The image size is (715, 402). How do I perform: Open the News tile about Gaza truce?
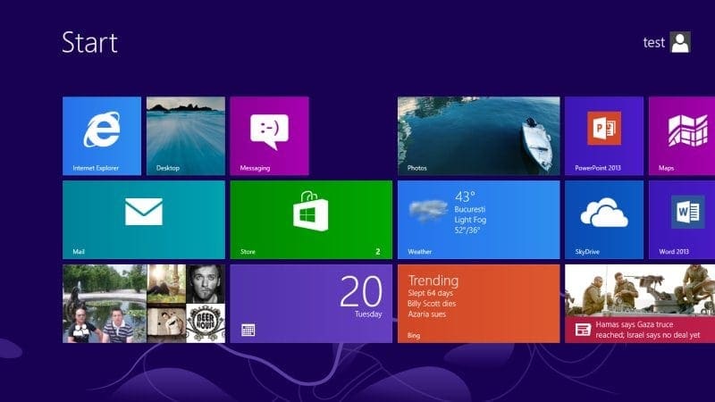pos(639,303)
